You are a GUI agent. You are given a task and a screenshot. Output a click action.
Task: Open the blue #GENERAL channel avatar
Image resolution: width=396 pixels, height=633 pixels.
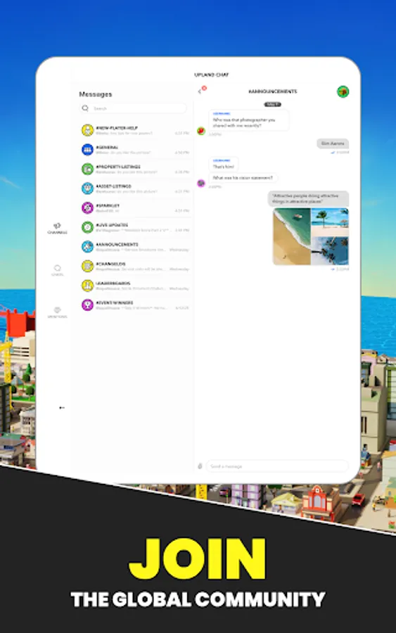point(88,149)
